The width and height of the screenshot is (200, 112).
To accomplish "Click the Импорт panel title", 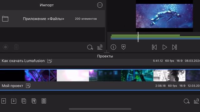I will [x=47, y=5].
